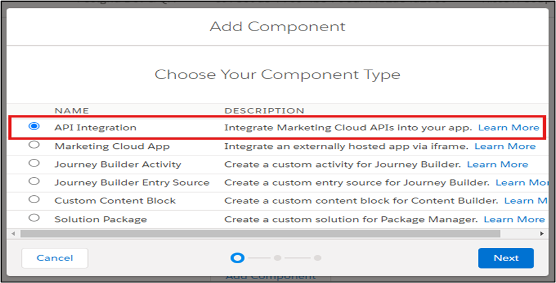The width and height of the screenshot is (556, 283).
Task: Choose the Journey Builder Activity radio button
Action: (x=34, y=163)
